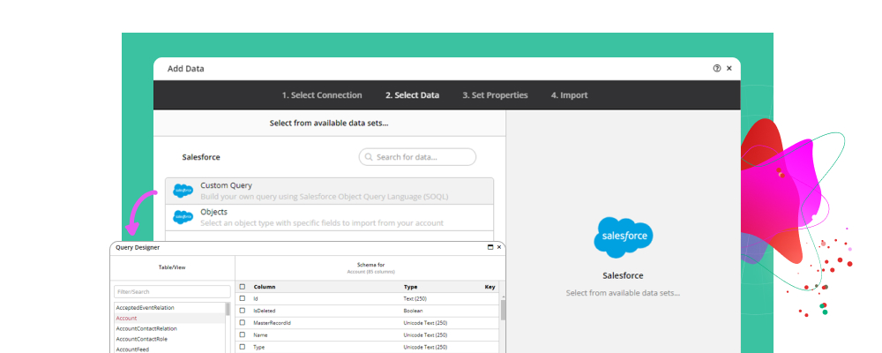Click the magnifier icon in search box

pos(369,157)
